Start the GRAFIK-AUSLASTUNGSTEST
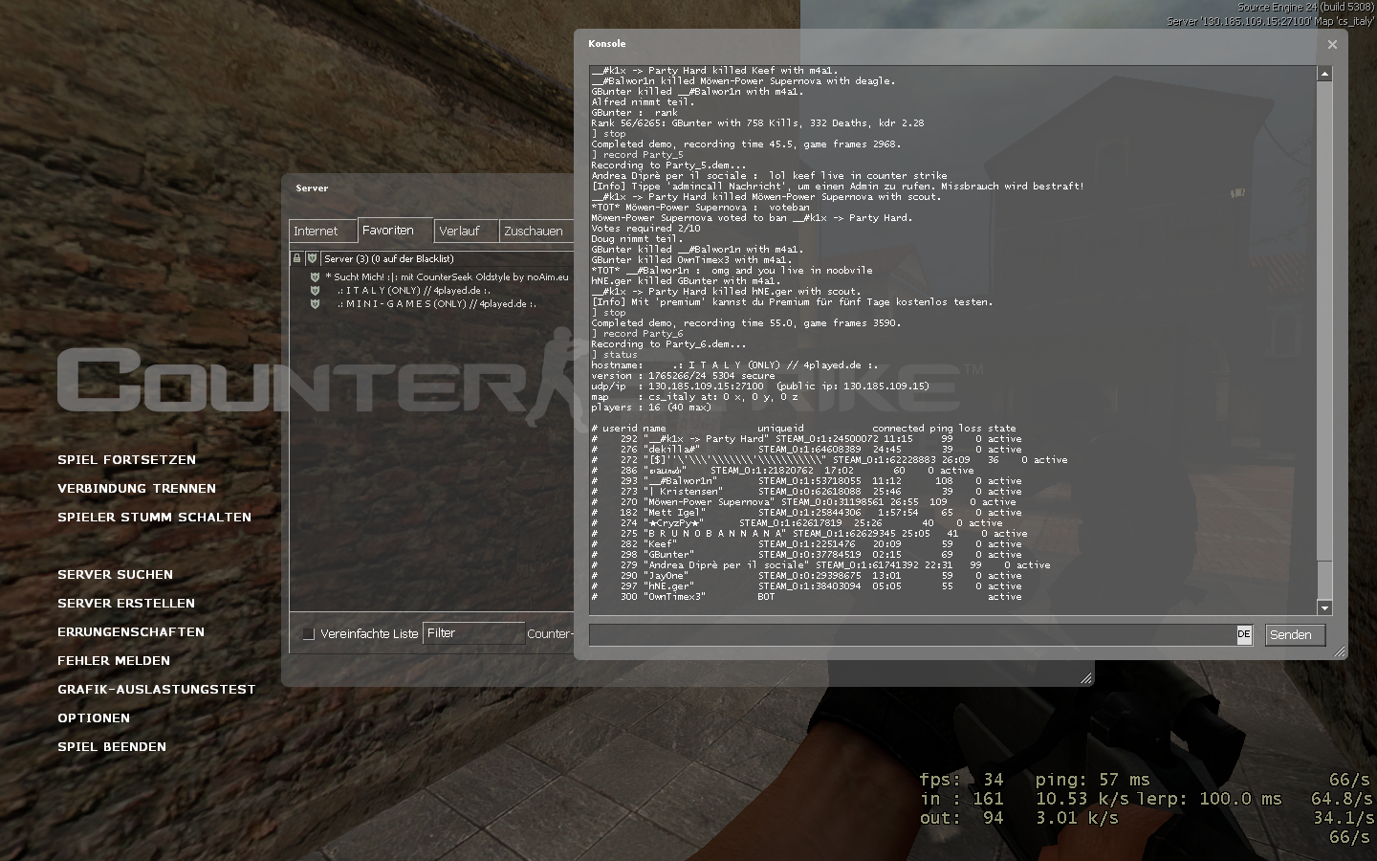 click(x=157, y=689)
